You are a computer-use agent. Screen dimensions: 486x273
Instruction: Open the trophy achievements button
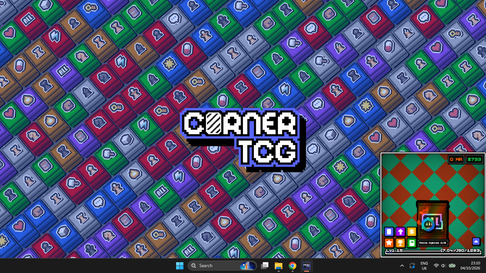coord(400,243)
